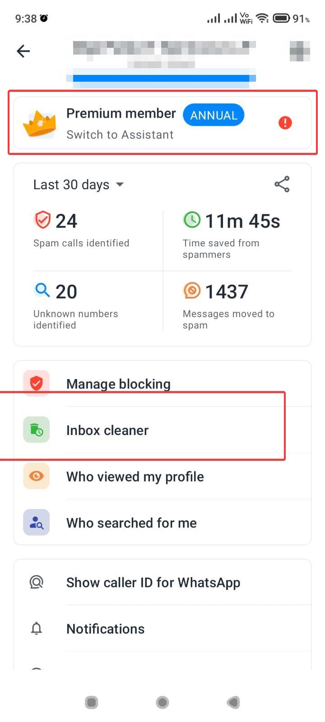The image size is (325, 722).
Task: Tap the orange eye profile views icon
Action: coord(37,476)
